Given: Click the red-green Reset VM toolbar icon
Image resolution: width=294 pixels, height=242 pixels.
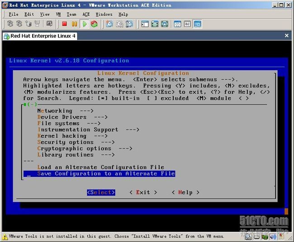Looking at the screenshot, I should pyautogui.click(x=94, y=24).
